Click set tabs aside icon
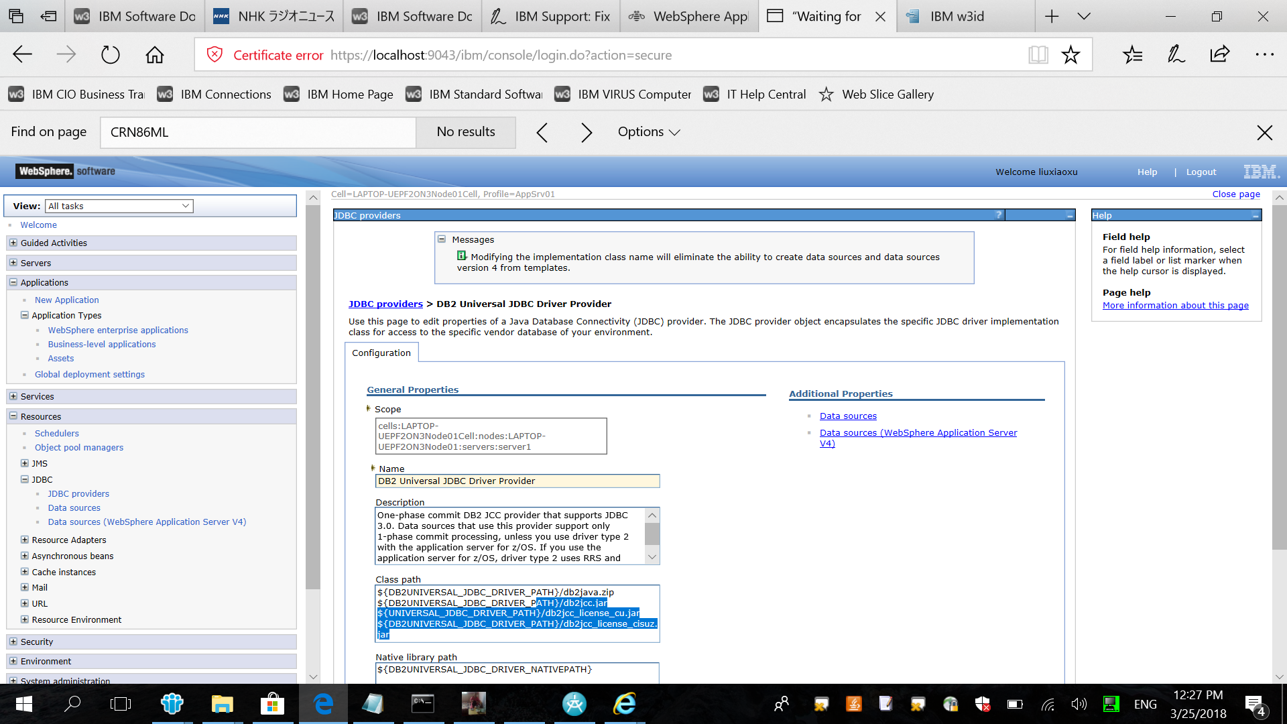 coord(49,17)
